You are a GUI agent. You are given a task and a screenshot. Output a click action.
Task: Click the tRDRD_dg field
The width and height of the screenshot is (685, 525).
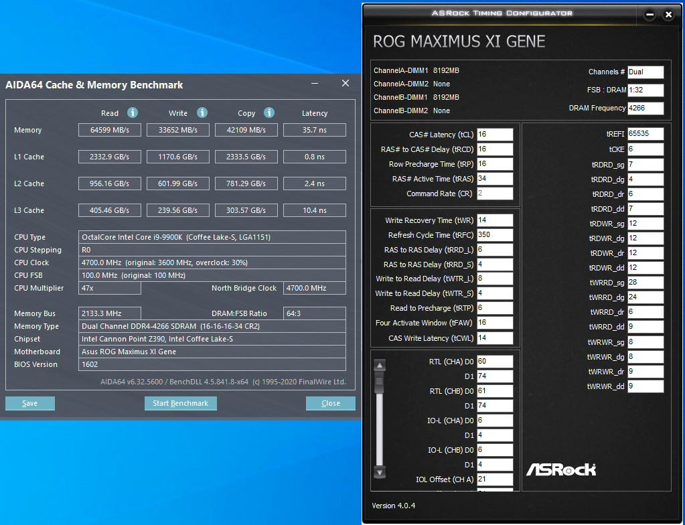point(645,179)
